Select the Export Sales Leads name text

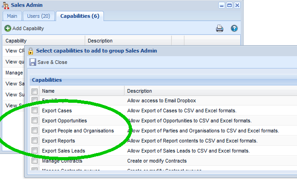(64, 151)
